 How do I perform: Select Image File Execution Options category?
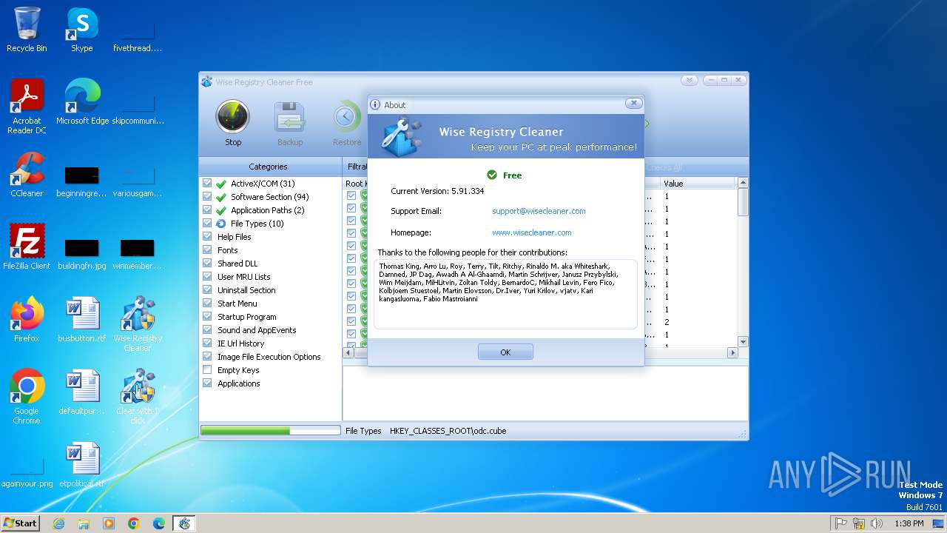click(269, 357)
